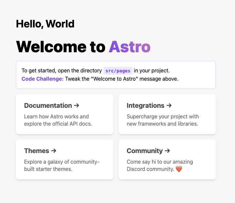
Task: Click 'Supercharge your project with' text
Action: [163, 116]
